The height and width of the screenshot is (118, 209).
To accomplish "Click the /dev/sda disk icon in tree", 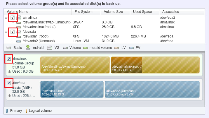I will tap(19, 32).
